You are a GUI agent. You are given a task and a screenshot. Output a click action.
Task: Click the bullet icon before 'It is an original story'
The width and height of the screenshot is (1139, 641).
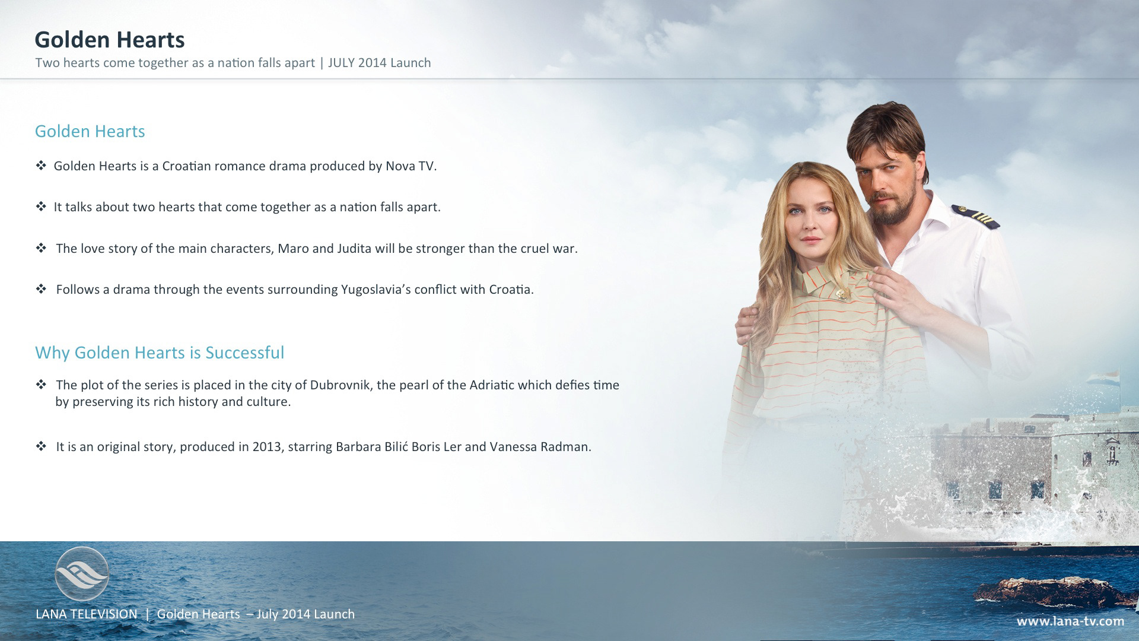point(41,446)
